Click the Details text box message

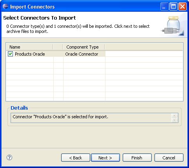tap(60, 117)
